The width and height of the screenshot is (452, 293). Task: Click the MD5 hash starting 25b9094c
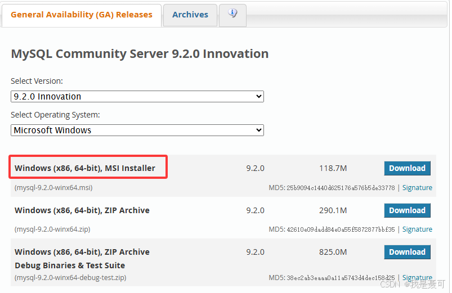[x=341, y=188]
